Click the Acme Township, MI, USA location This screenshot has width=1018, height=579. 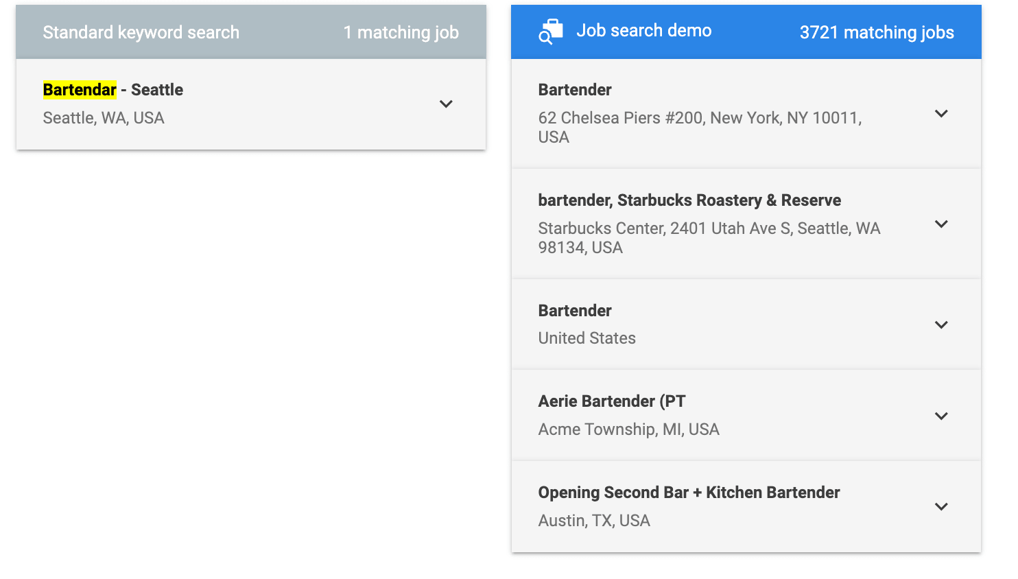click(x=628, y=429)
